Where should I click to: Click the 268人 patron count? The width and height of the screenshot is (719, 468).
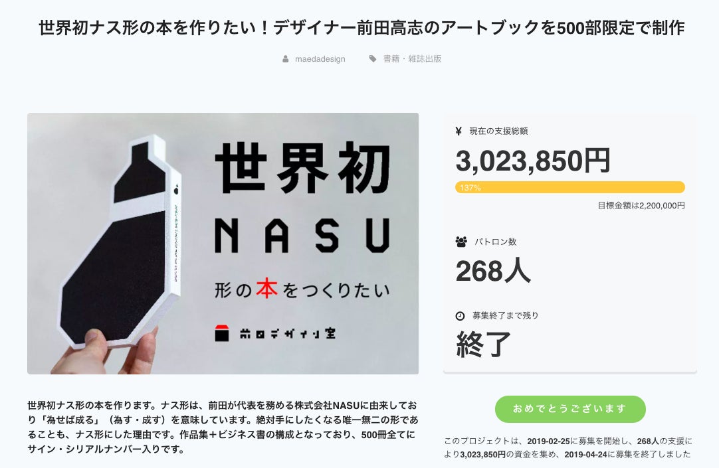coord(493,271)
